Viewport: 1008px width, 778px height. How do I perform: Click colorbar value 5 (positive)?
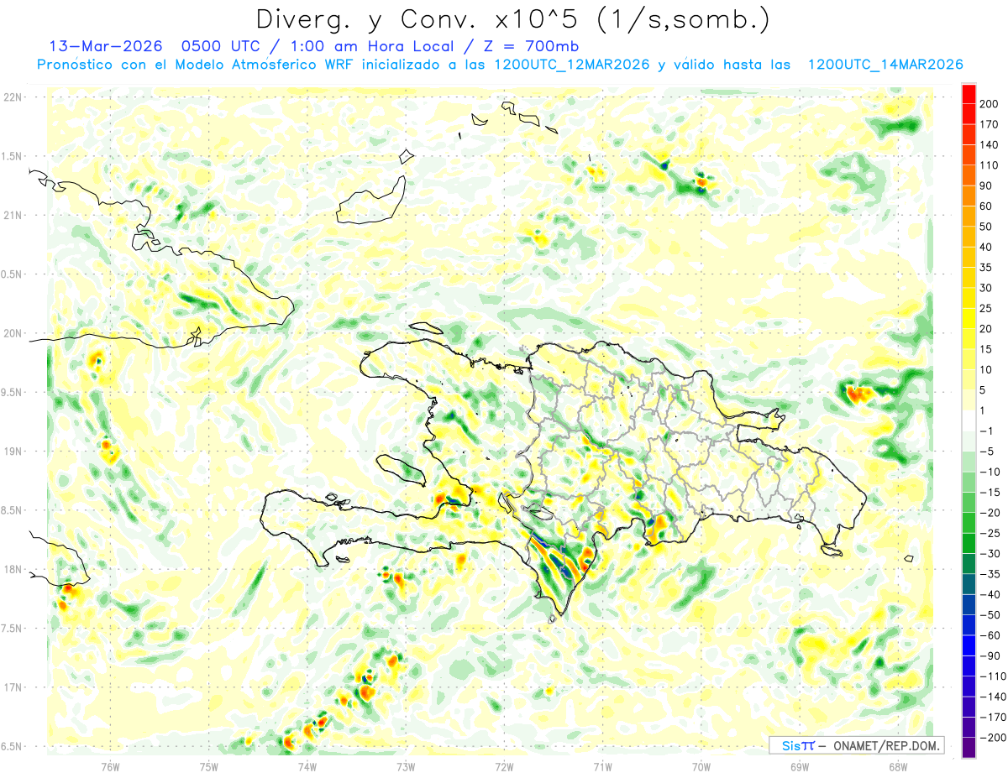pyautogui.click(x=983, y=390)
